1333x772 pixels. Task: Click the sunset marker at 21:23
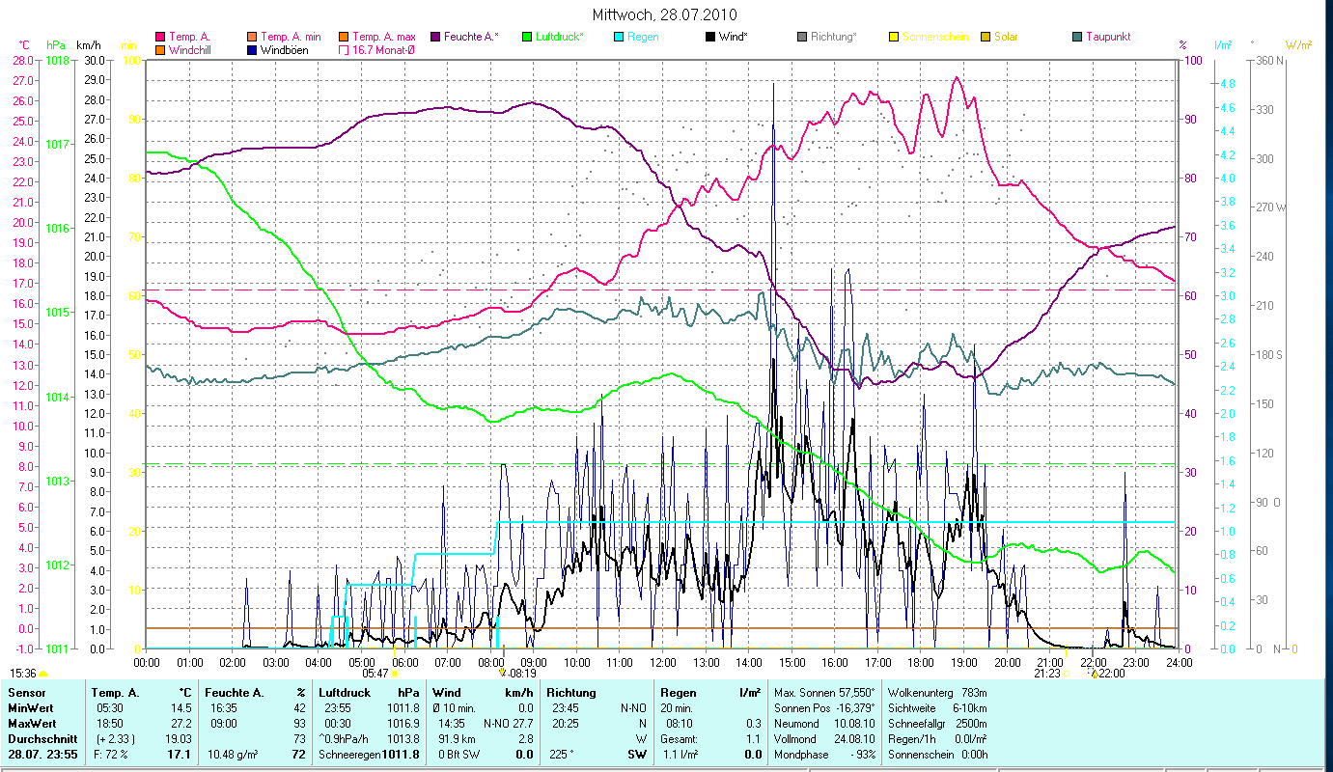(1066, 674)
